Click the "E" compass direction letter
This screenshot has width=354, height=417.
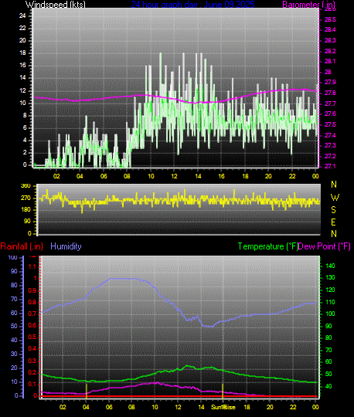click(x=333, y=222)
